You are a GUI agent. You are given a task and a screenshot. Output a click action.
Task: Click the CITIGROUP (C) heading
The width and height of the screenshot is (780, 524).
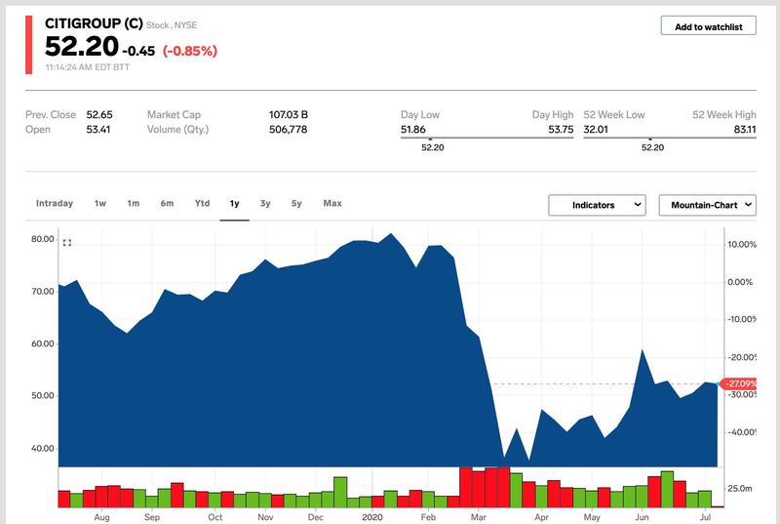pos(94,23)
